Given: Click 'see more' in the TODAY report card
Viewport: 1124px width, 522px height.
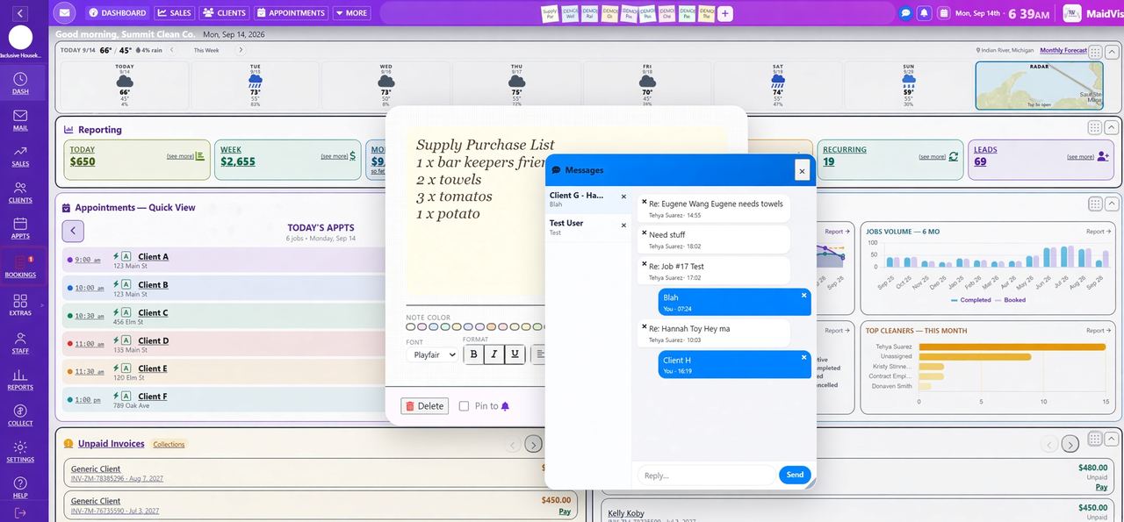Looking at the screenshot, I should 180,156.
